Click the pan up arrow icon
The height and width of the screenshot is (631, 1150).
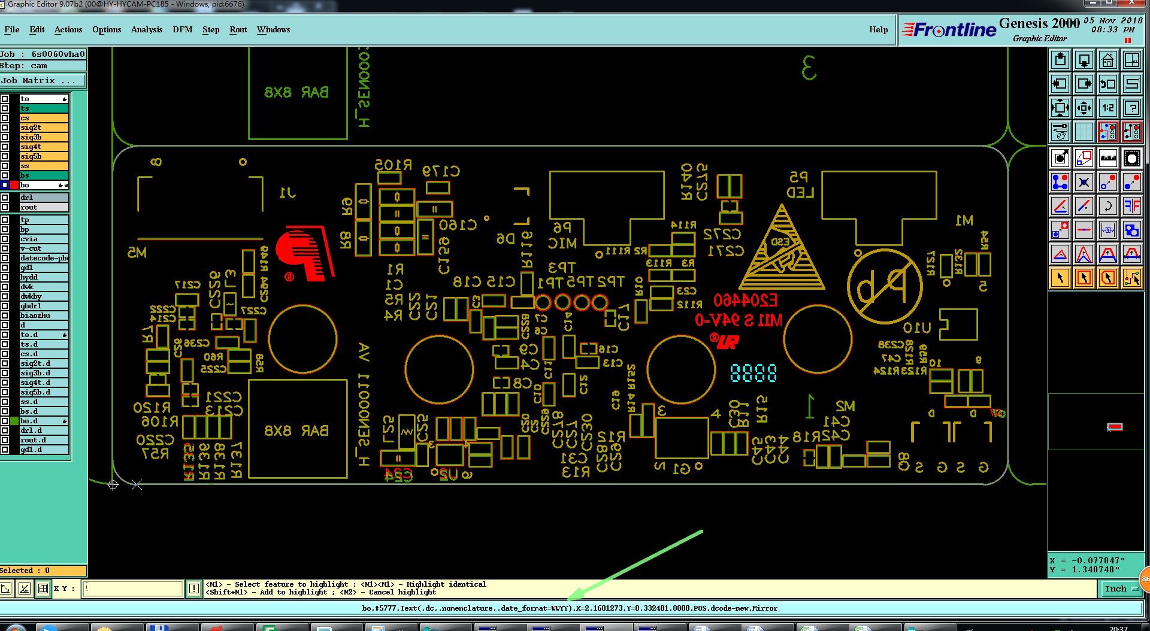[1060, 60]
